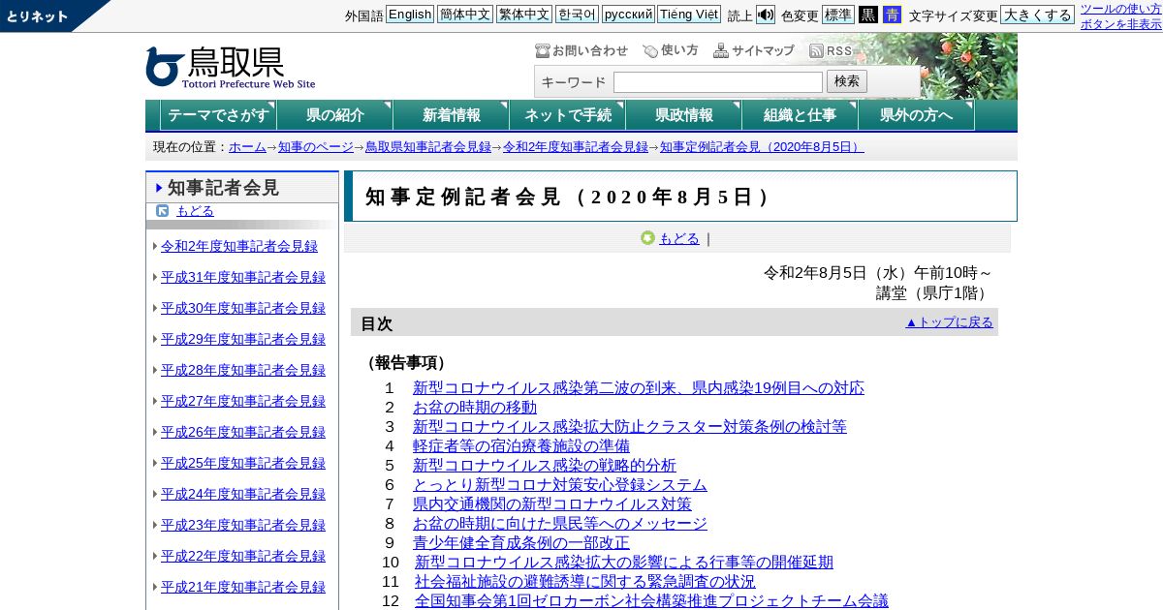The image size is (1163, 610).
Task: Open ツールの使い方 link
Action: pos(1120,9)
